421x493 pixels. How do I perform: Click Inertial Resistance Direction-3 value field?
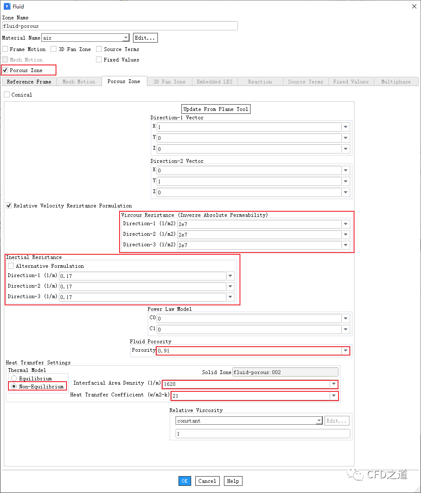pyautogui.click(x=143, y=297)
